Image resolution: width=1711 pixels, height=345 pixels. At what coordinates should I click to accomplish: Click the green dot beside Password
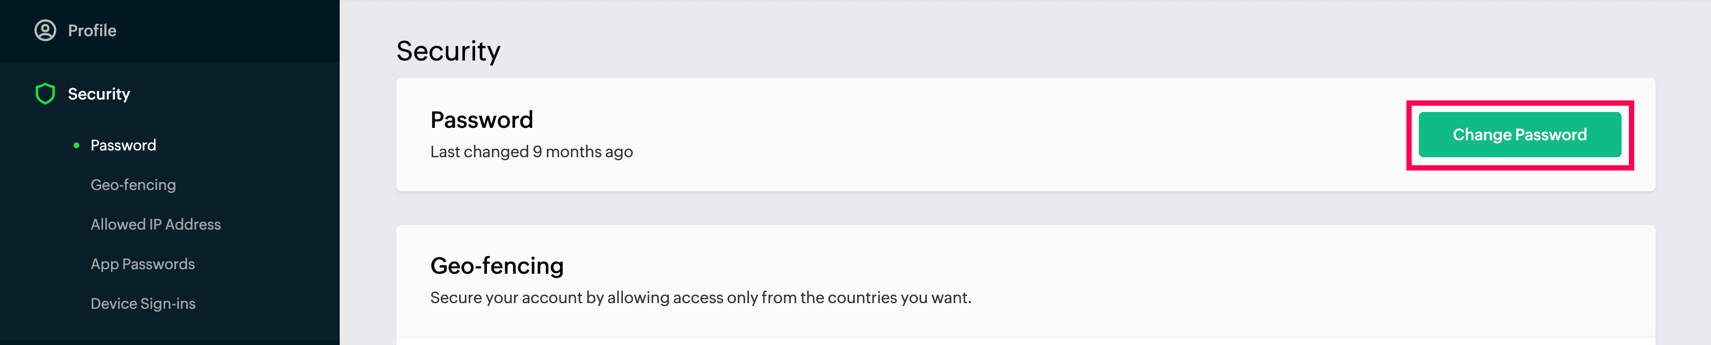[x=76, y=145]
